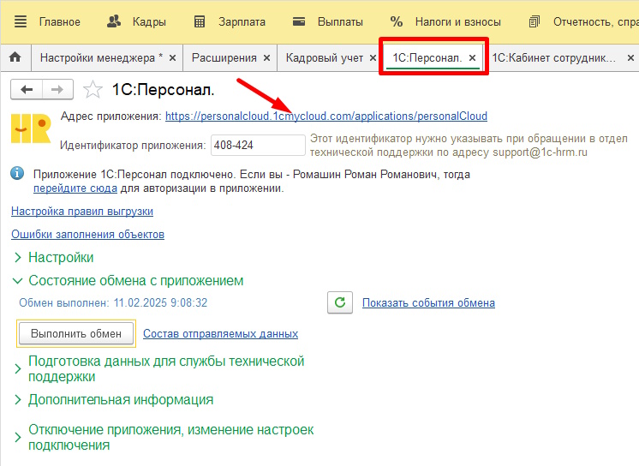Click the application identifier field 408-424
Screen dimensions: 639x466
[x=258, y=145]
